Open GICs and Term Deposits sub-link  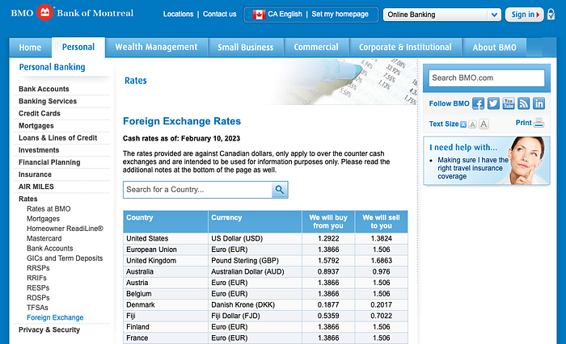[x=65, y=258]
